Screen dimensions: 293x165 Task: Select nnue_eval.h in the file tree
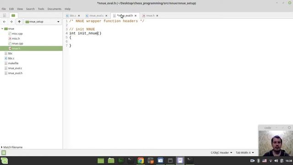point(15,73)
